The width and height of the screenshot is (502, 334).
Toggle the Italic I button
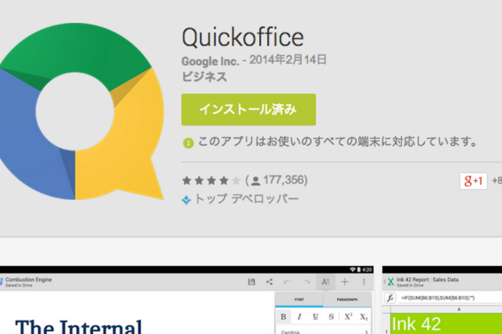tap(299, 317)
